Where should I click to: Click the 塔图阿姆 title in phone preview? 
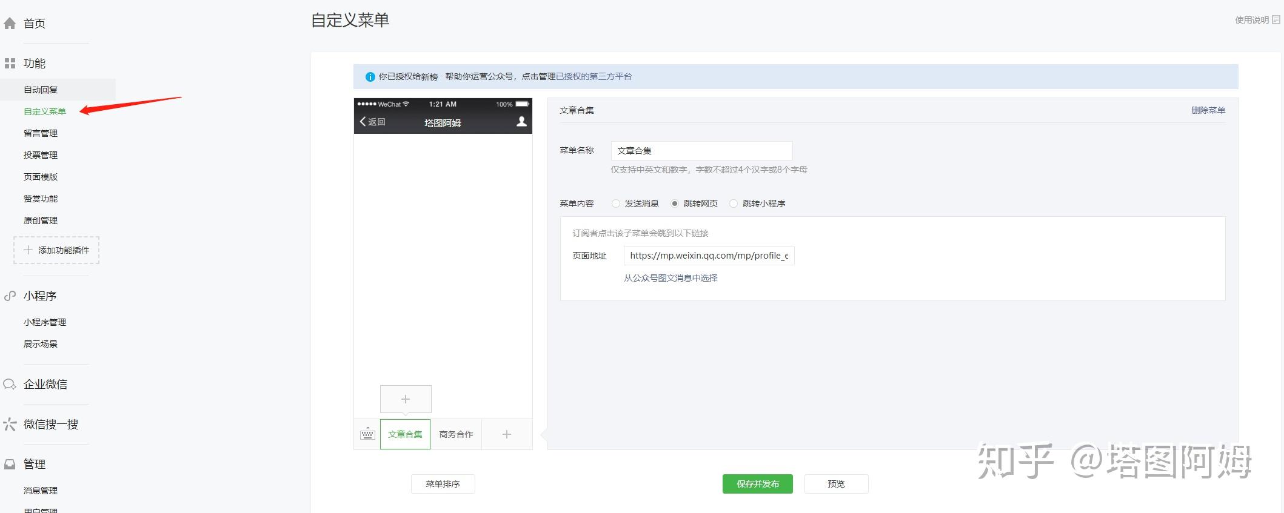(x=443, y=123)
